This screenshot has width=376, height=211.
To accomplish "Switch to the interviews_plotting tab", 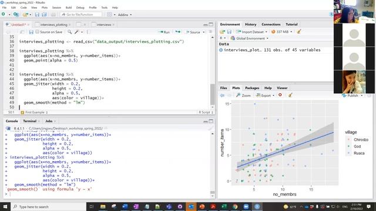I will pos(53,25).
